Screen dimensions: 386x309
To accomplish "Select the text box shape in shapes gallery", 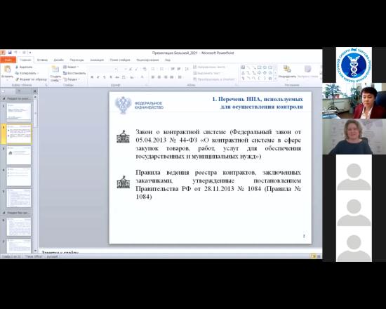I will click(x=243, y=67).
